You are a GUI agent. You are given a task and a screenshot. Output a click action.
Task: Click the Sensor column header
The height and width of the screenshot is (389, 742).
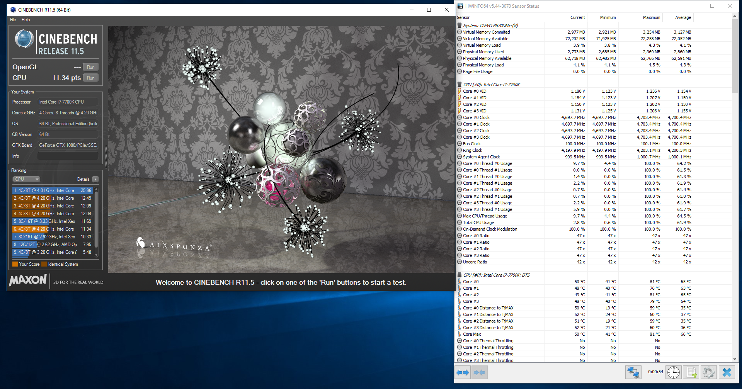[x=499, y=17]
